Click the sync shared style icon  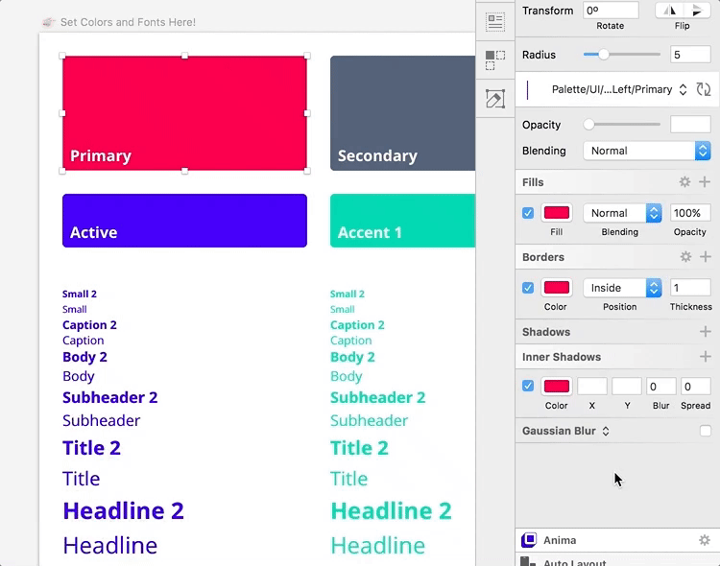(703, 89)
